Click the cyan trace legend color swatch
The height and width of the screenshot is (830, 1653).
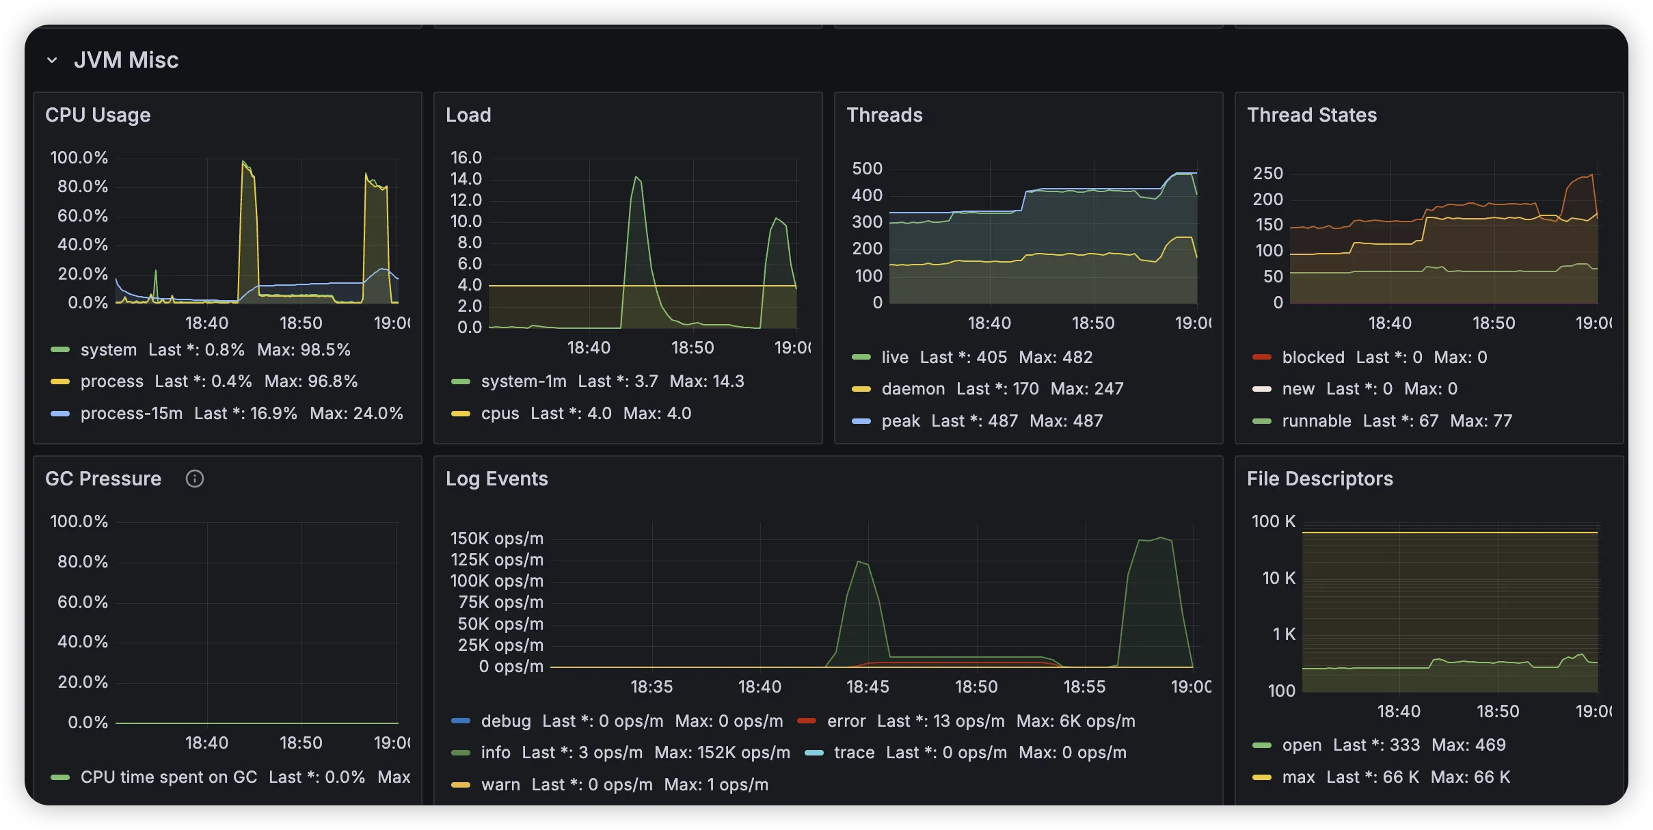click(814, 753)
